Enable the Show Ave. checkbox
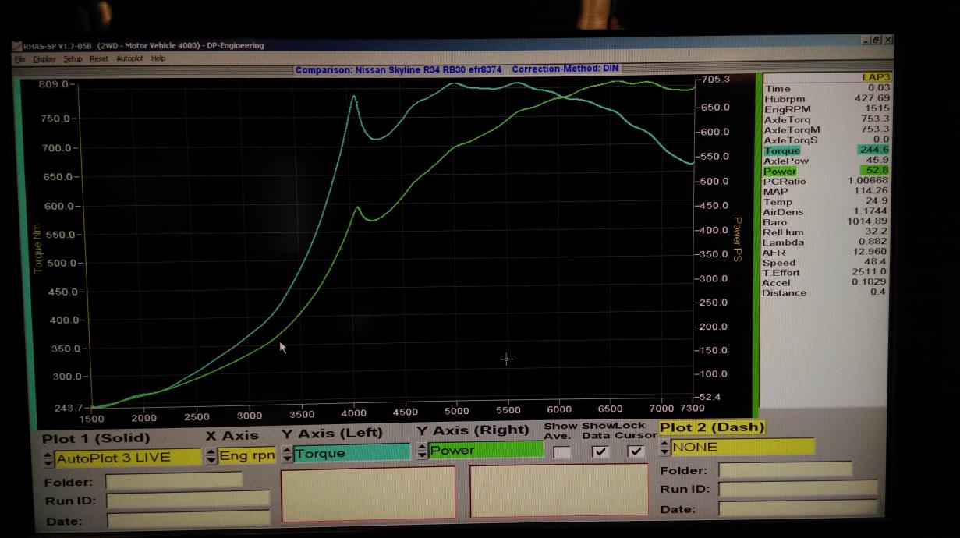960x538 pixels. (x=561, y=451)
